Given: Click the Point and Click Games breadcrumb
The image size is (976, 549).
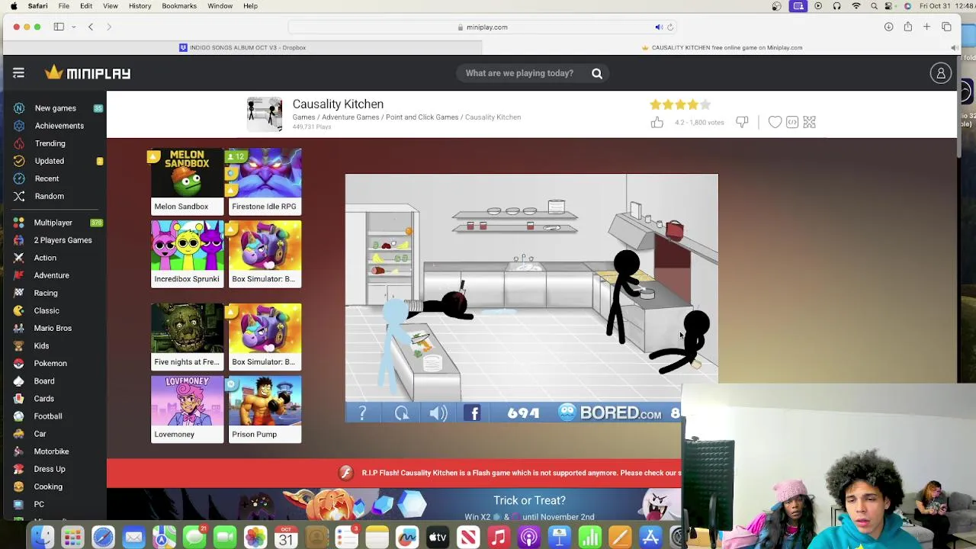Looking at the screenshot, I should coord(422,117).
